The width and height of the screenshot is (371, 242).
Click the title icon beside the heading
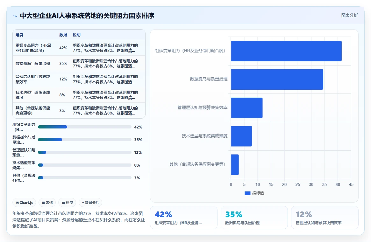tap(15, 16)
